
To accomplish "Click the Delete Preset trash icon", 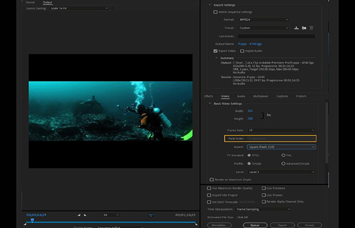I will point(311,28).
